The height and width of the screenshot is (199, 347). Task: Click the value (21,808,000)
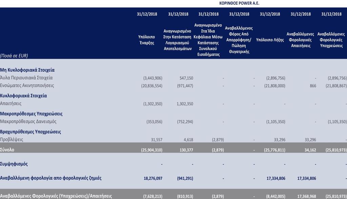[x=274, y=86]
